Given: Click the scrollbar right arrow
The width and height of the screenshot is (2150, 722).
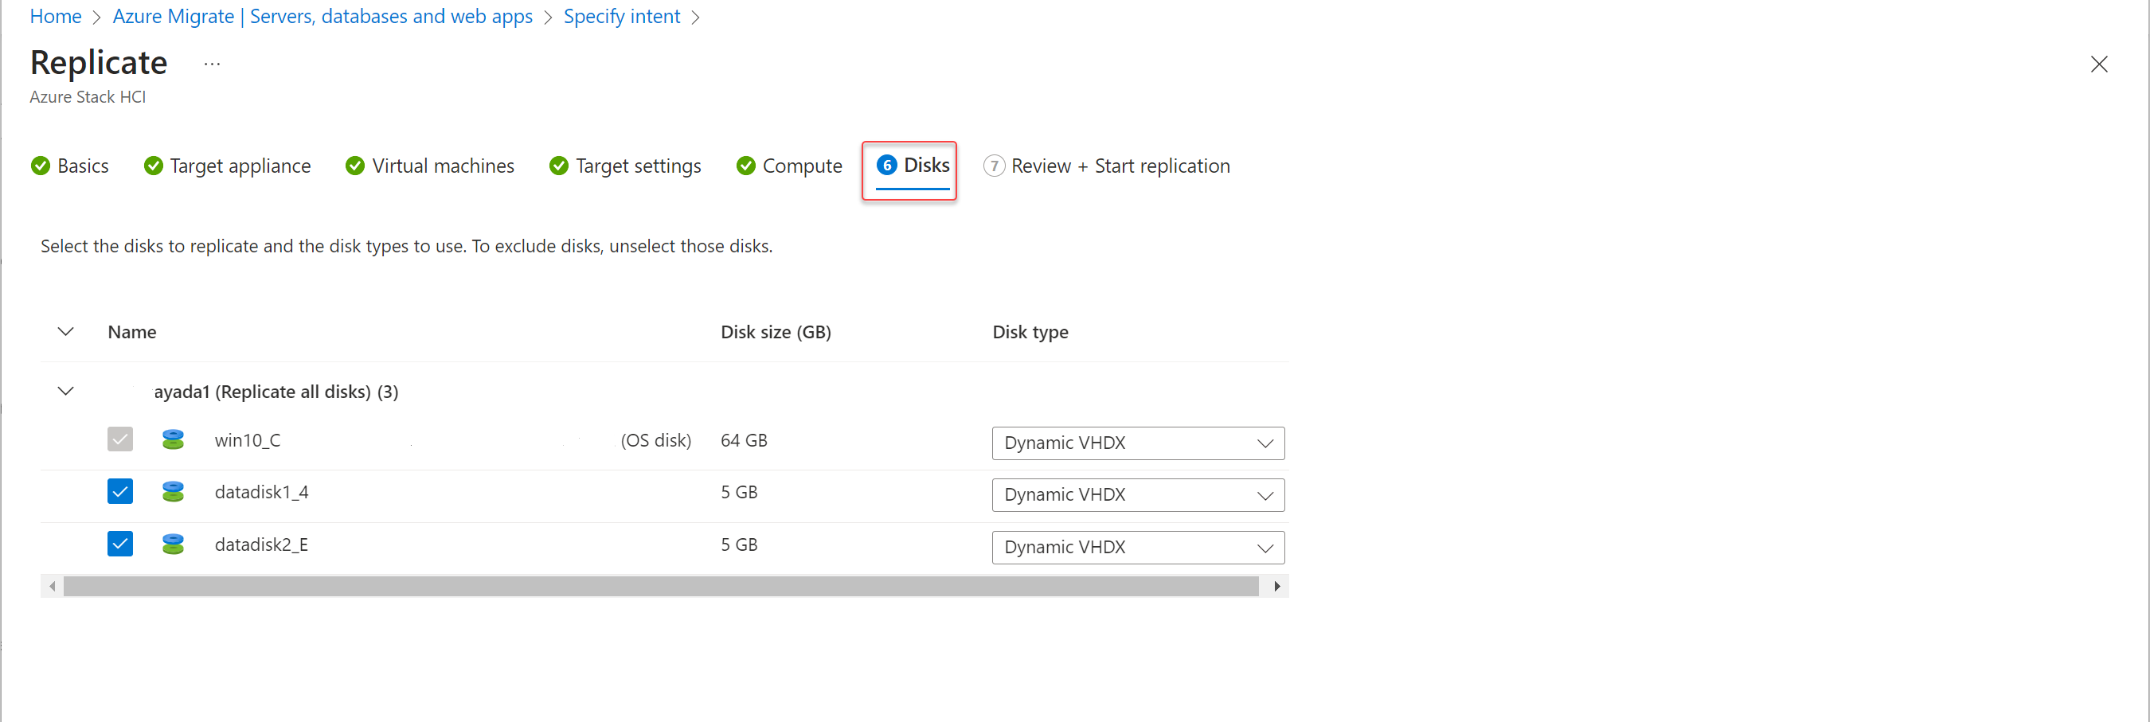Looking at the screenshot, I should click(1277, 586).
